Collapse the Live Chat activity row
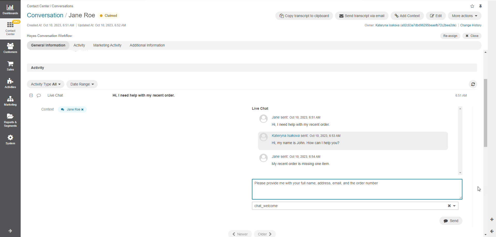This screenshot has height=237, width=496. tap(31, 96)
